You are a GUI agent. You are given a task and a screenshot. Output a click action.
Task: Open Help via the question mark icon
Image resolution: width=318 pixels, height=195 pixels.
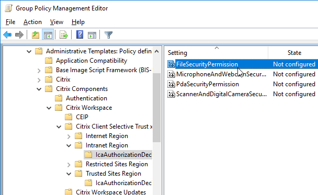(79, 35)
